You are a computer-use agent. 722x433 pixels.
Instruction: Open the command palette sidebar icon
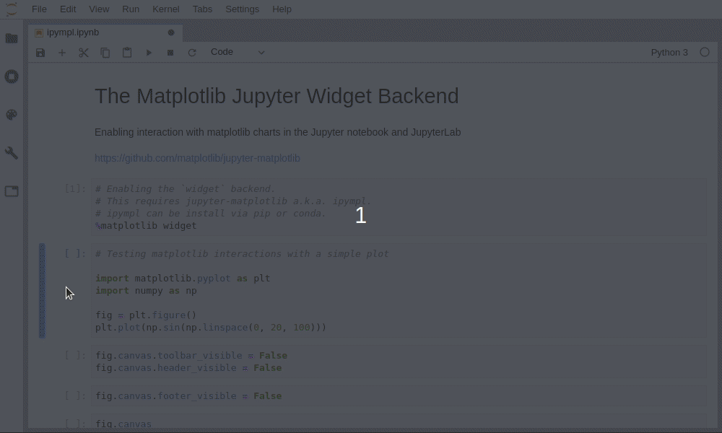[12, 115]
